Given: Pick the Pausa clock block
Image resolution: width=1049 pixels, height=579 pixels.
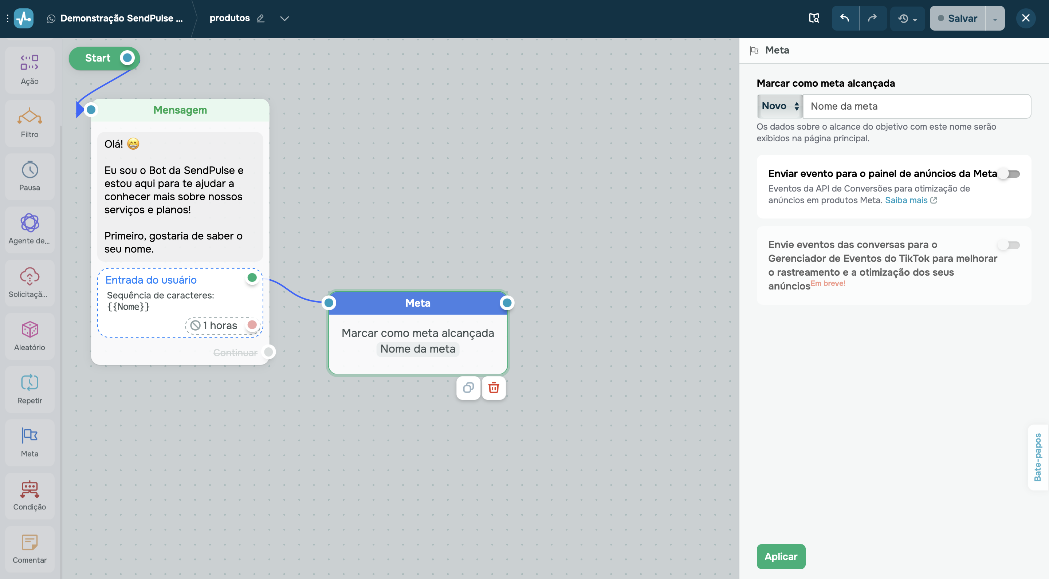Looking at the screenshot, I should pyautogui.click(x=30, y=176).
